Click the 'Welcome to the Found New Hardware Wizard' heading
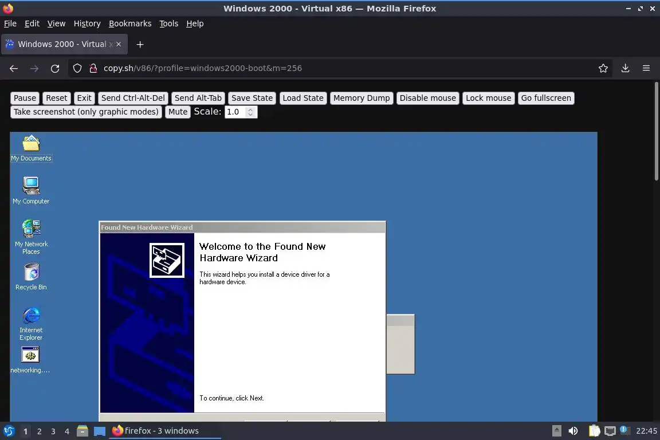The image size is (660, 440). coord(262,252)
